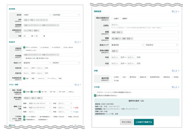Uncheck the リーダー経験あり checkbox

24,117
